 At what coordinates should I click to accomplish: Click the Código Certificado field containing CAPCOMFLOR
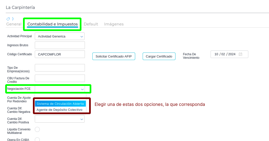click(x=60, y=54)
